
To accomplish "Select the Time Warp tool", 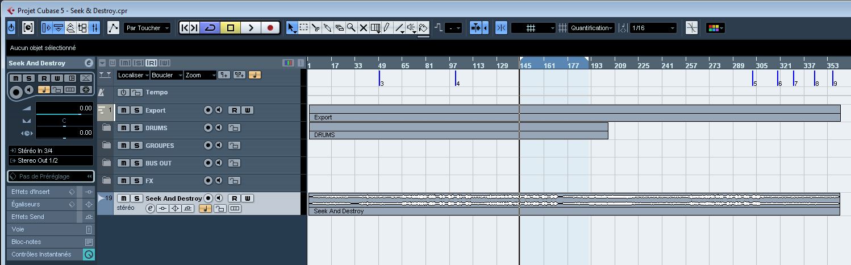I will click(376, 28).
